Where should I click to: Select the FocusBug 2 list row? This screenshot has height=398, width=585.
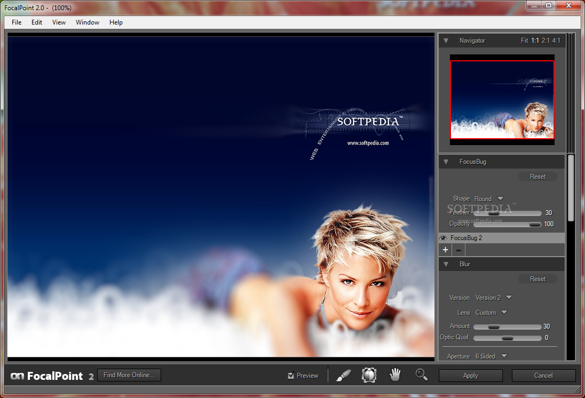coord(502,238)
